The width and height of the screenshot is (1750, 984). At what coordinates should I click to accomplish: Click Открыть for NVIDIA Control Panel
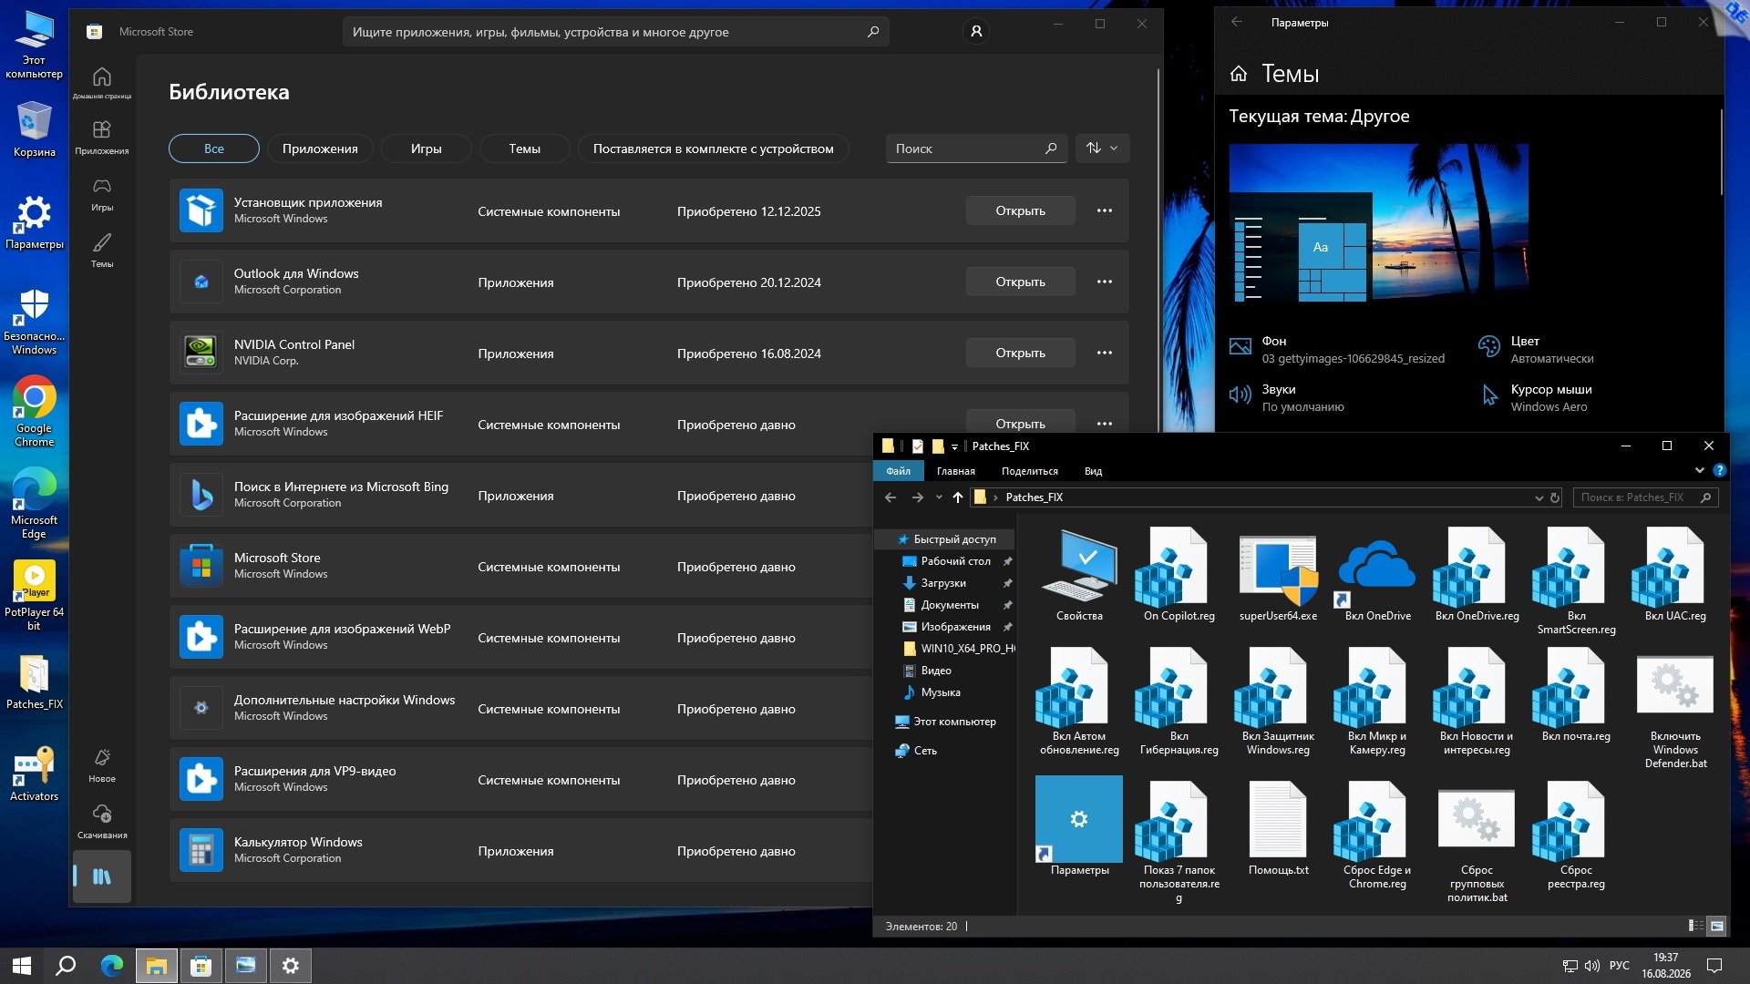[1020, 353]
